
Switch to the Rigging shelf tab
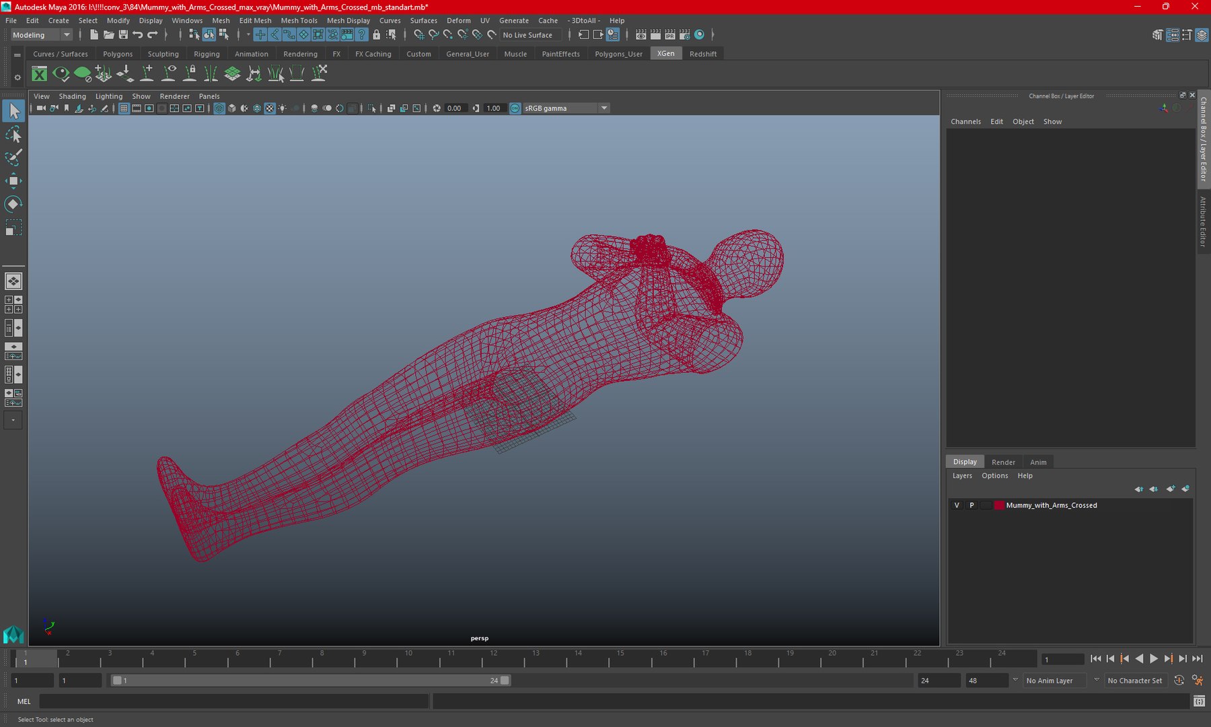207,54
